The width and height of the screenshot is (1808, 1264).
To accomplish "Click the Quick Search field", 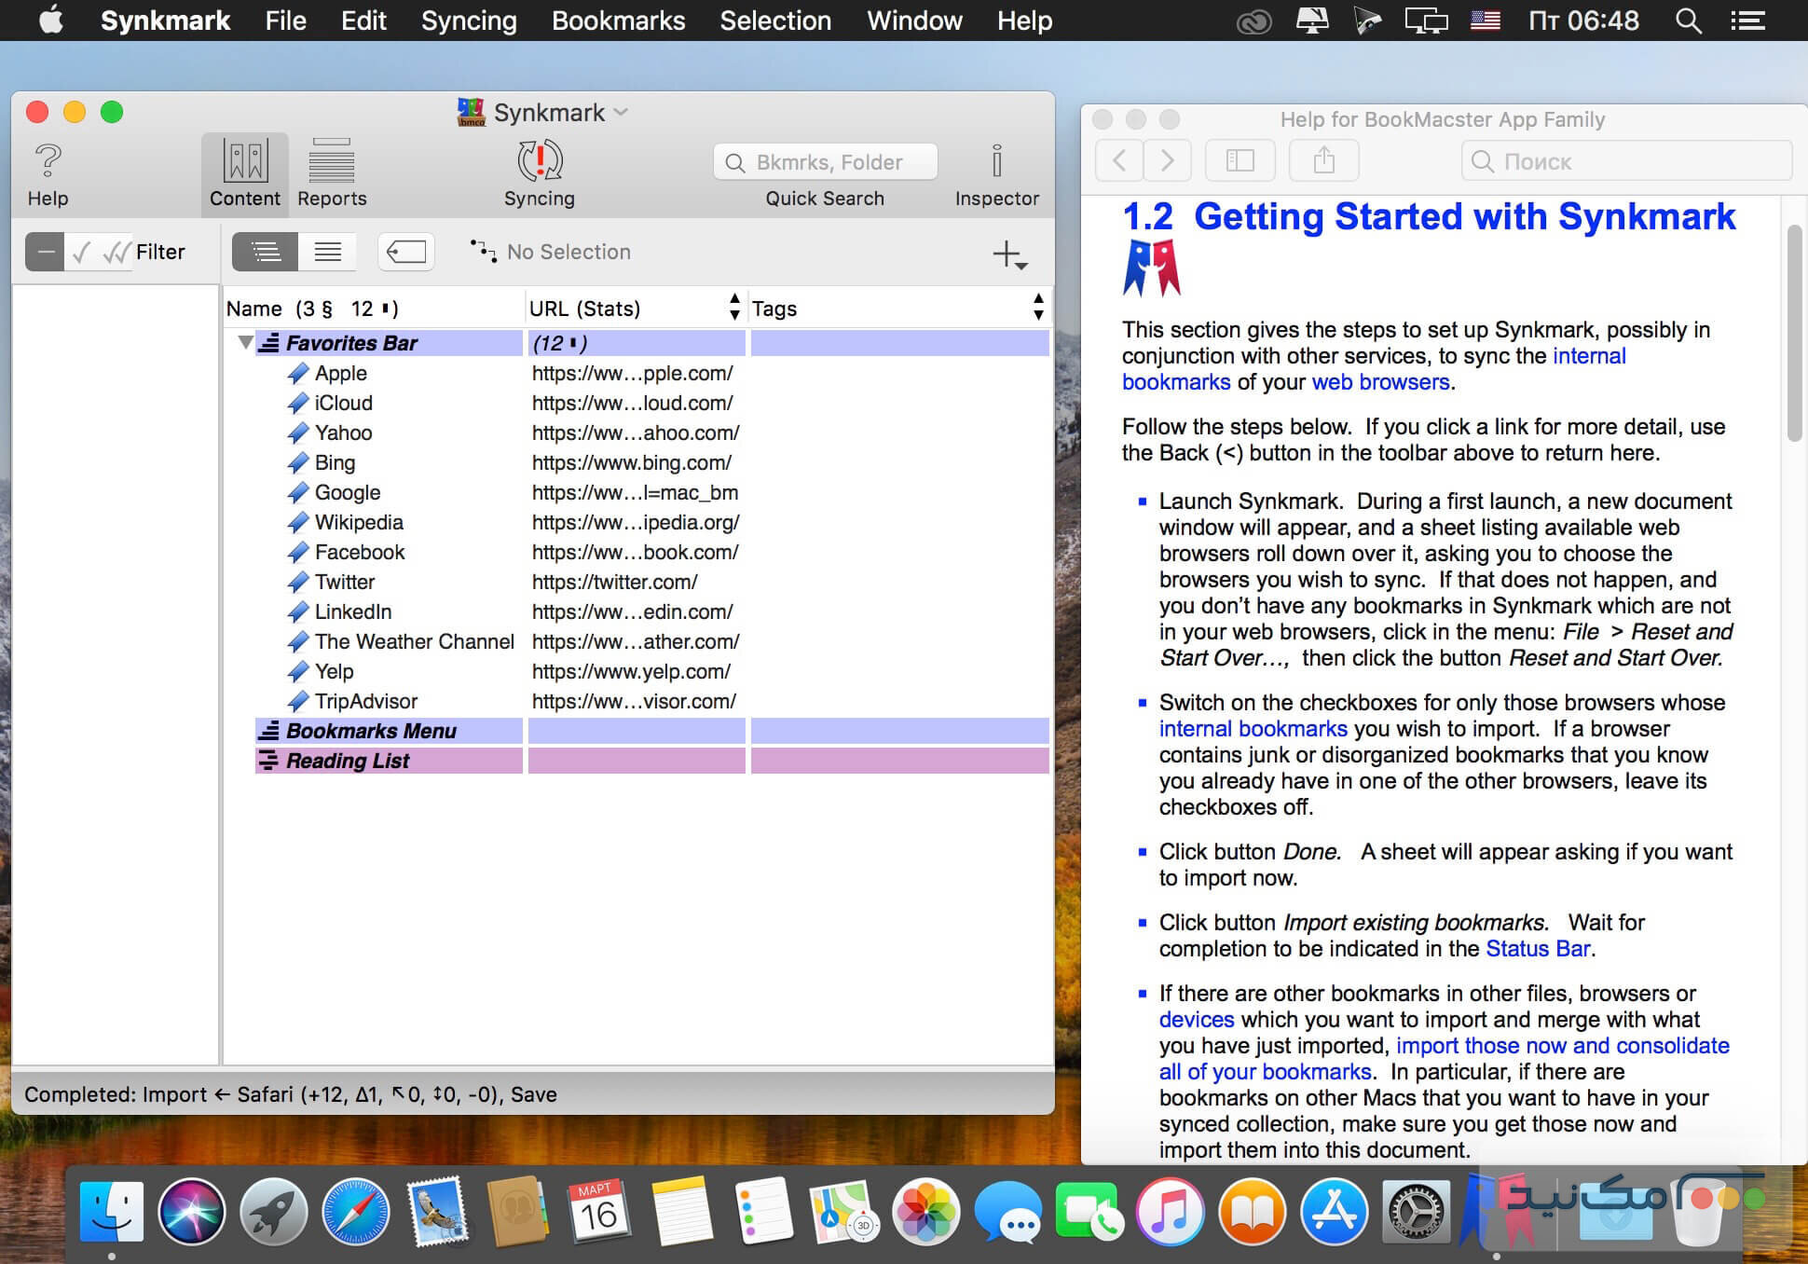I will [x=826, y=162].
